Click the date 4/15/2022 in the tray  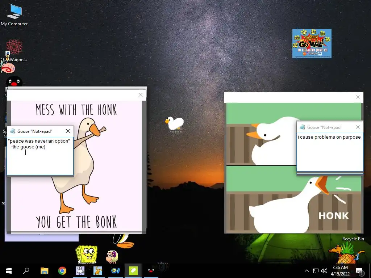click(x=340, y=274)
